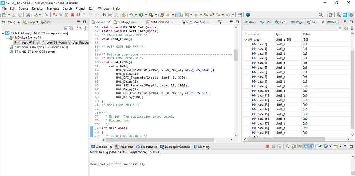
Task: Click the Open Perspective icon
Action: click(x=331, y=15)
